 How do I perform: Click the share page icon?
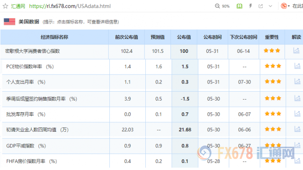(261, 6)
